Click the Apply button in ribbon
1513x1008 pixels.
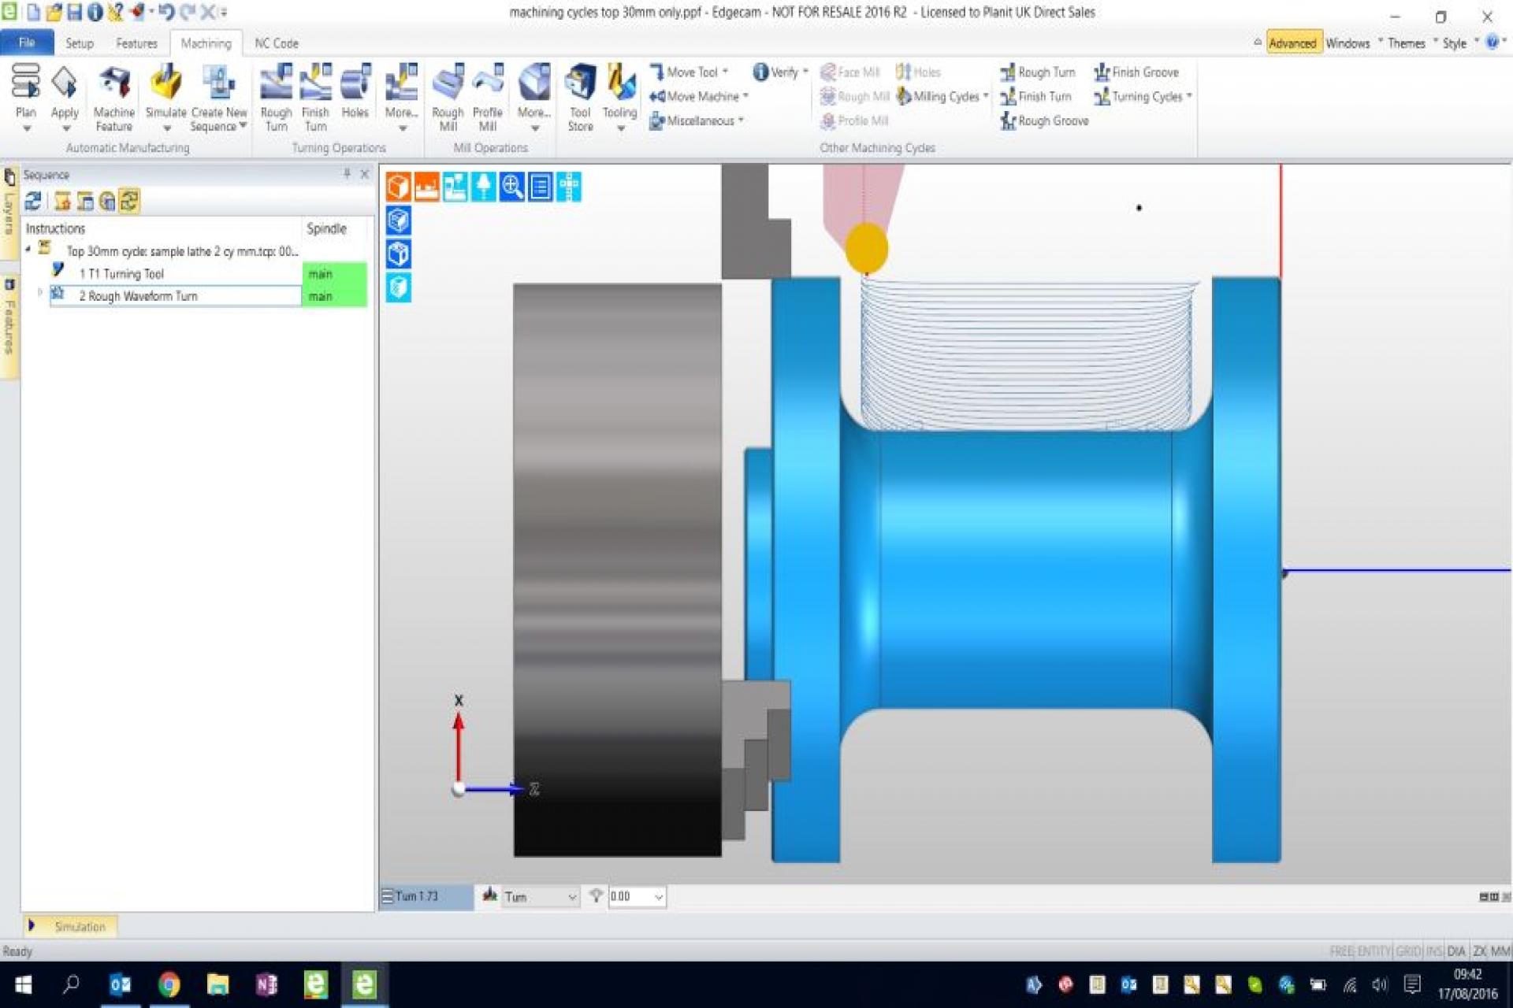(x=65, y=95)
